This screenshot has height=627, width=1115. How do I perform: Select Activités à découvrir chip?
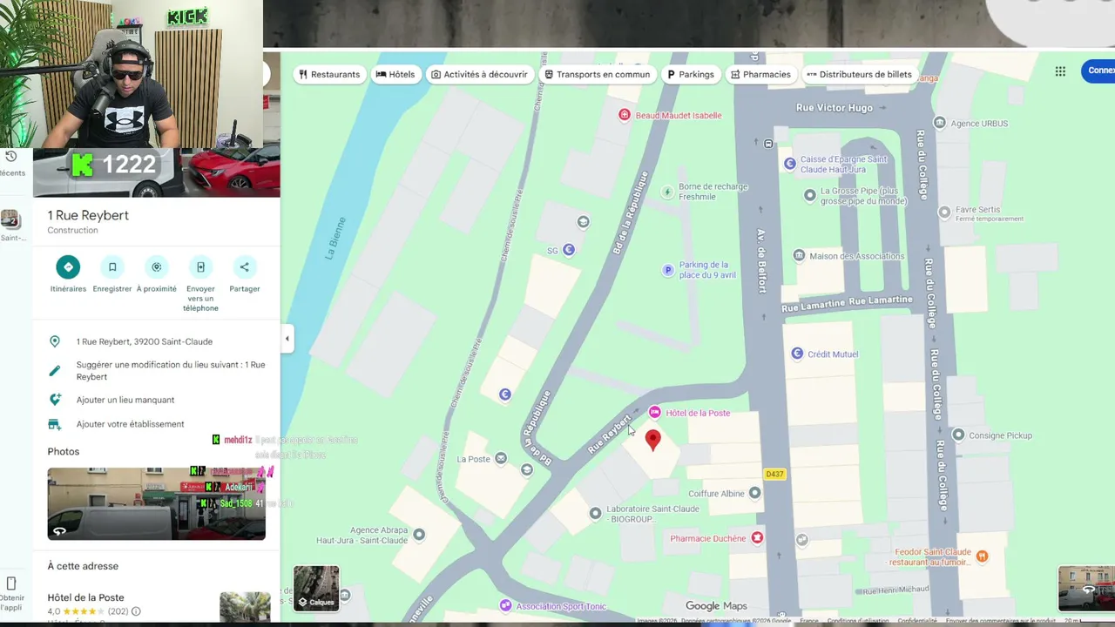click(480, 74)
